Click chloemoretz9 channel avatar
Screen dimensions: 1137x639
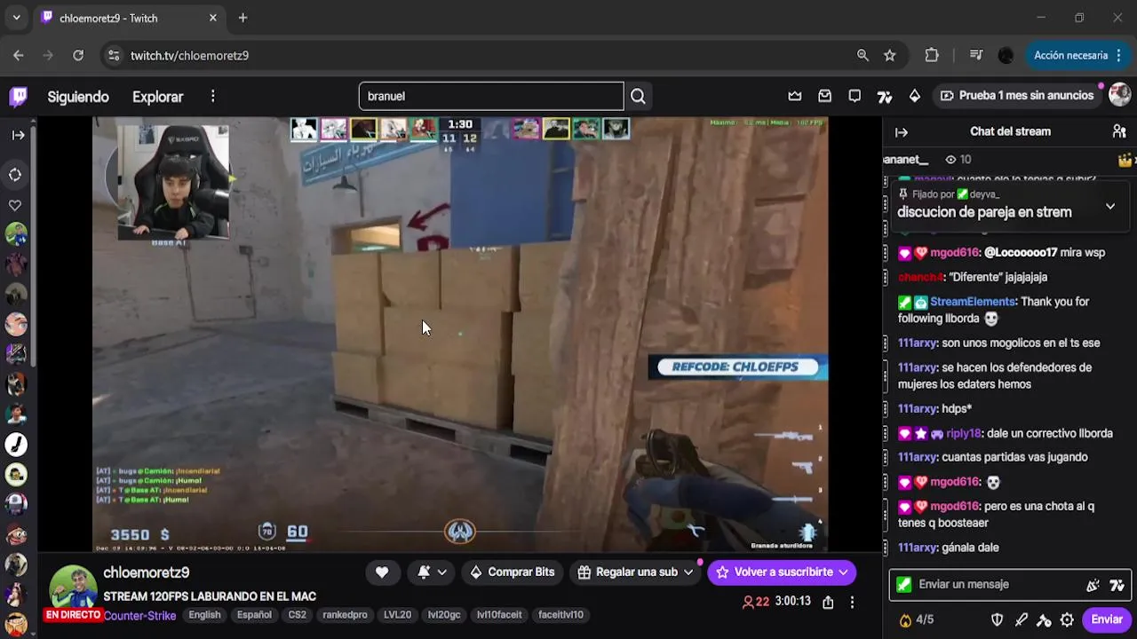point(72,588)
